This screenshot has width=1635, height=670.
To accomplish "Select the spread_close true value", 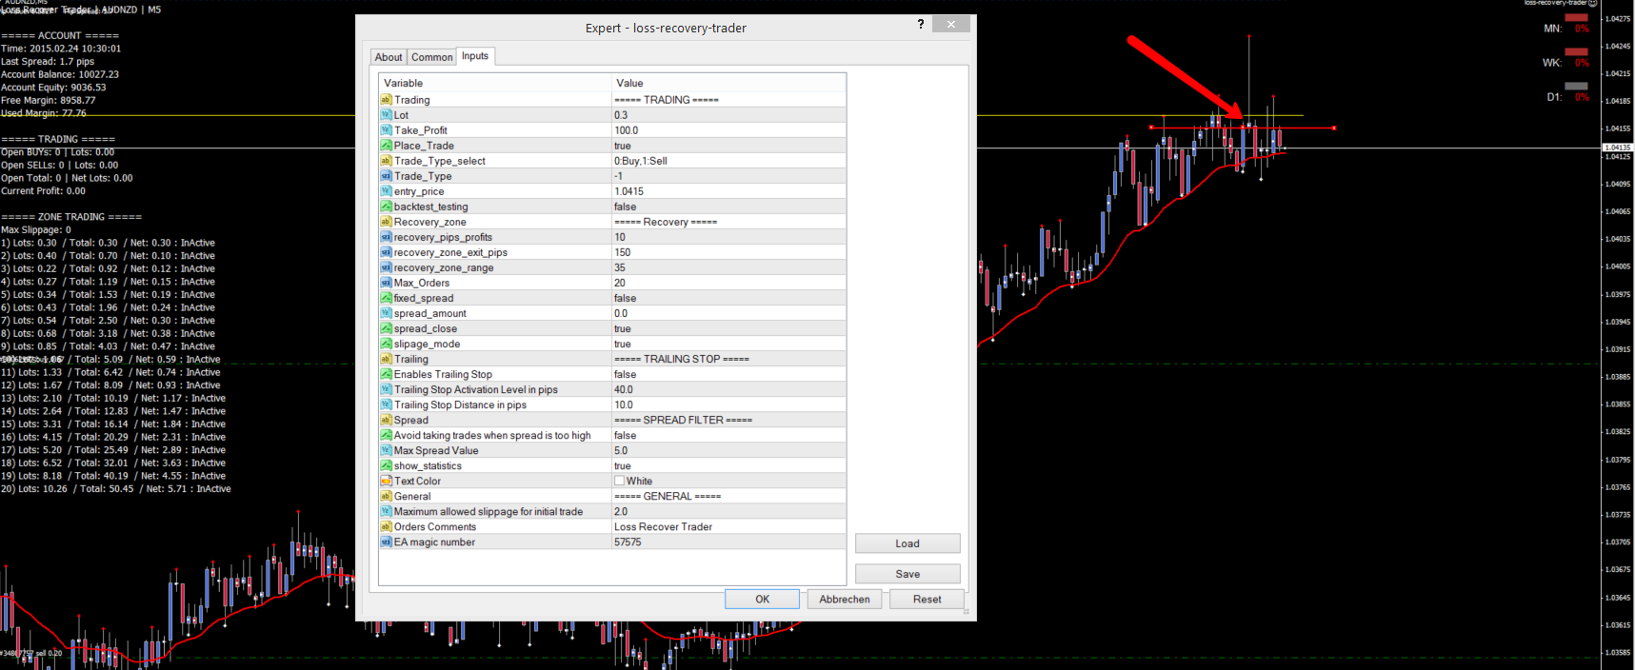I will click(x=728, y=328).
